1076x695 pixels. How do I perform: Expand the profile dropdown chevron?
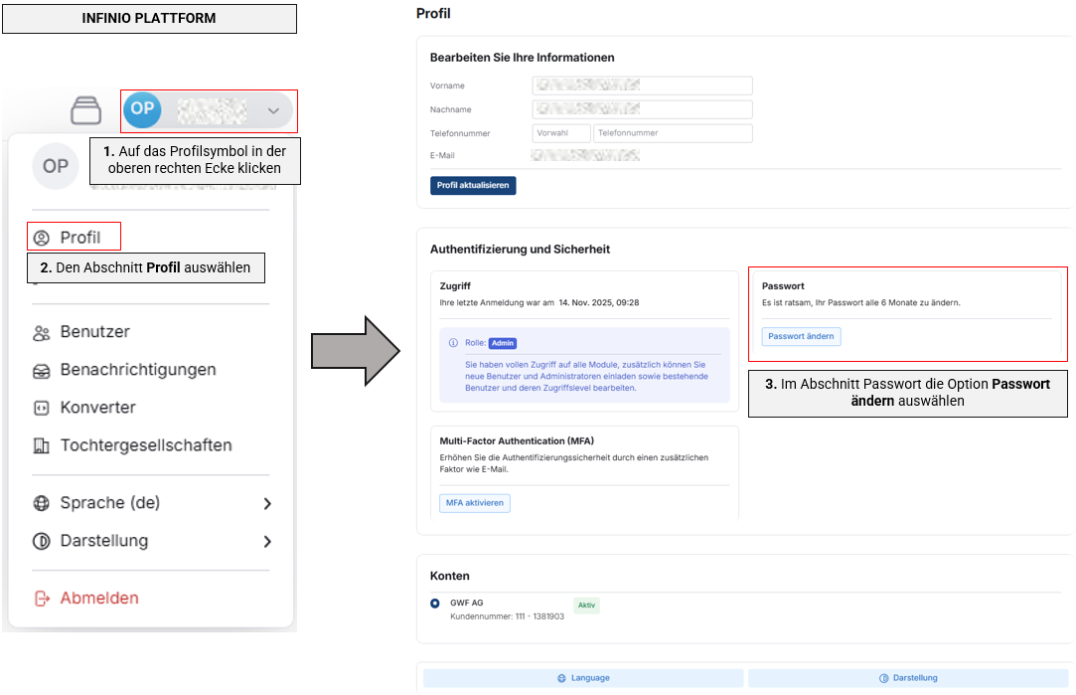(273, 110)
